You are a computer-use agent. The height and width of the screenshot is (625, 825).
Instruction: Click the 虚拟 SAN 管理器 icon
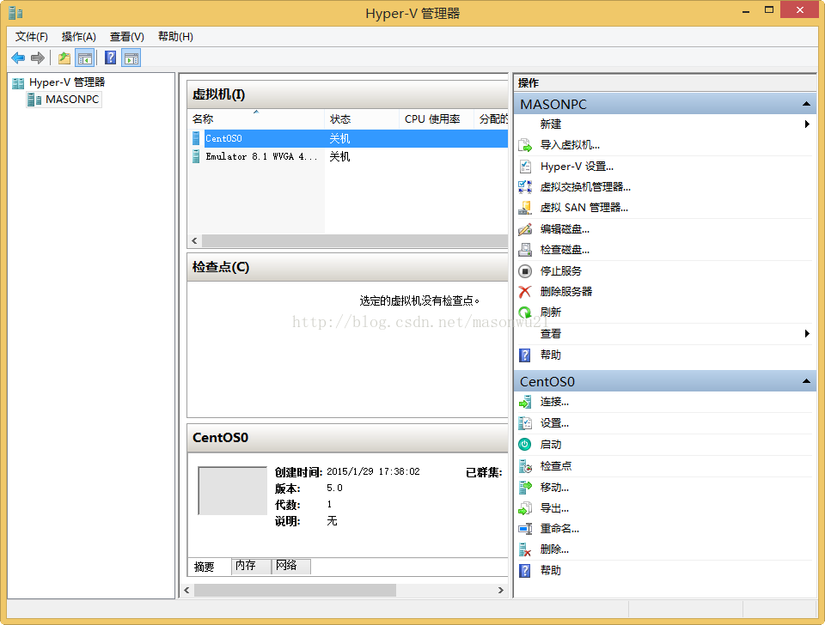[525, 208]
